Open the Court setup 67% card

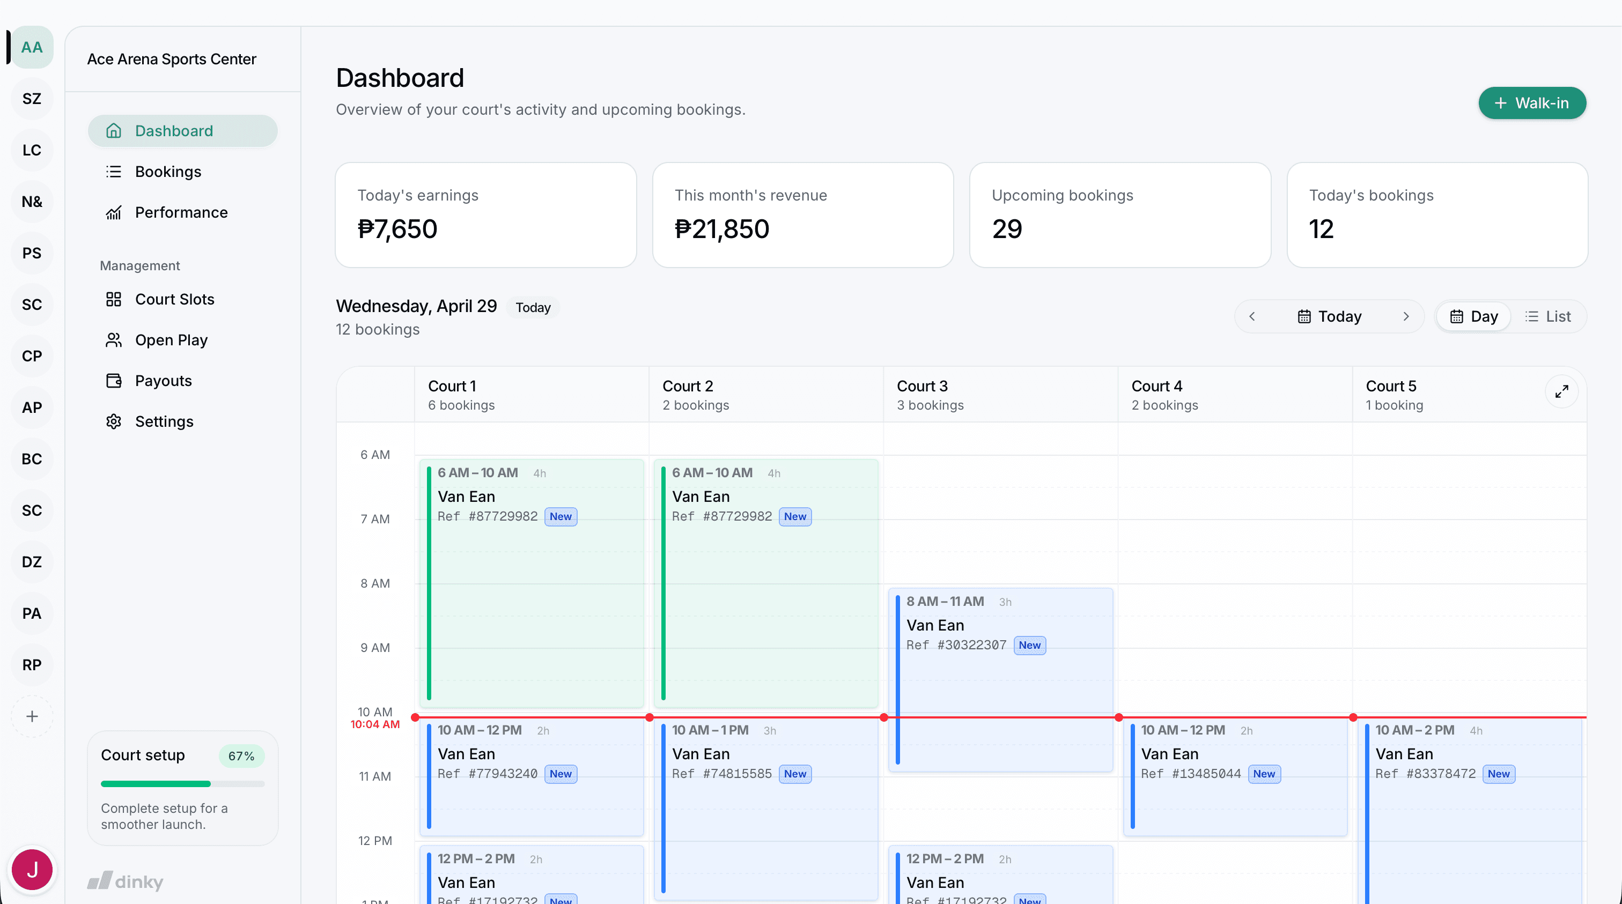point(182,788)
